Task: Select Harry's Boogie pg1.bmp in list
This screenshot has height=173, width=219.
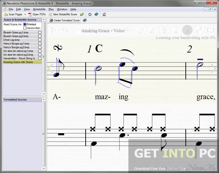Action: 20,44
